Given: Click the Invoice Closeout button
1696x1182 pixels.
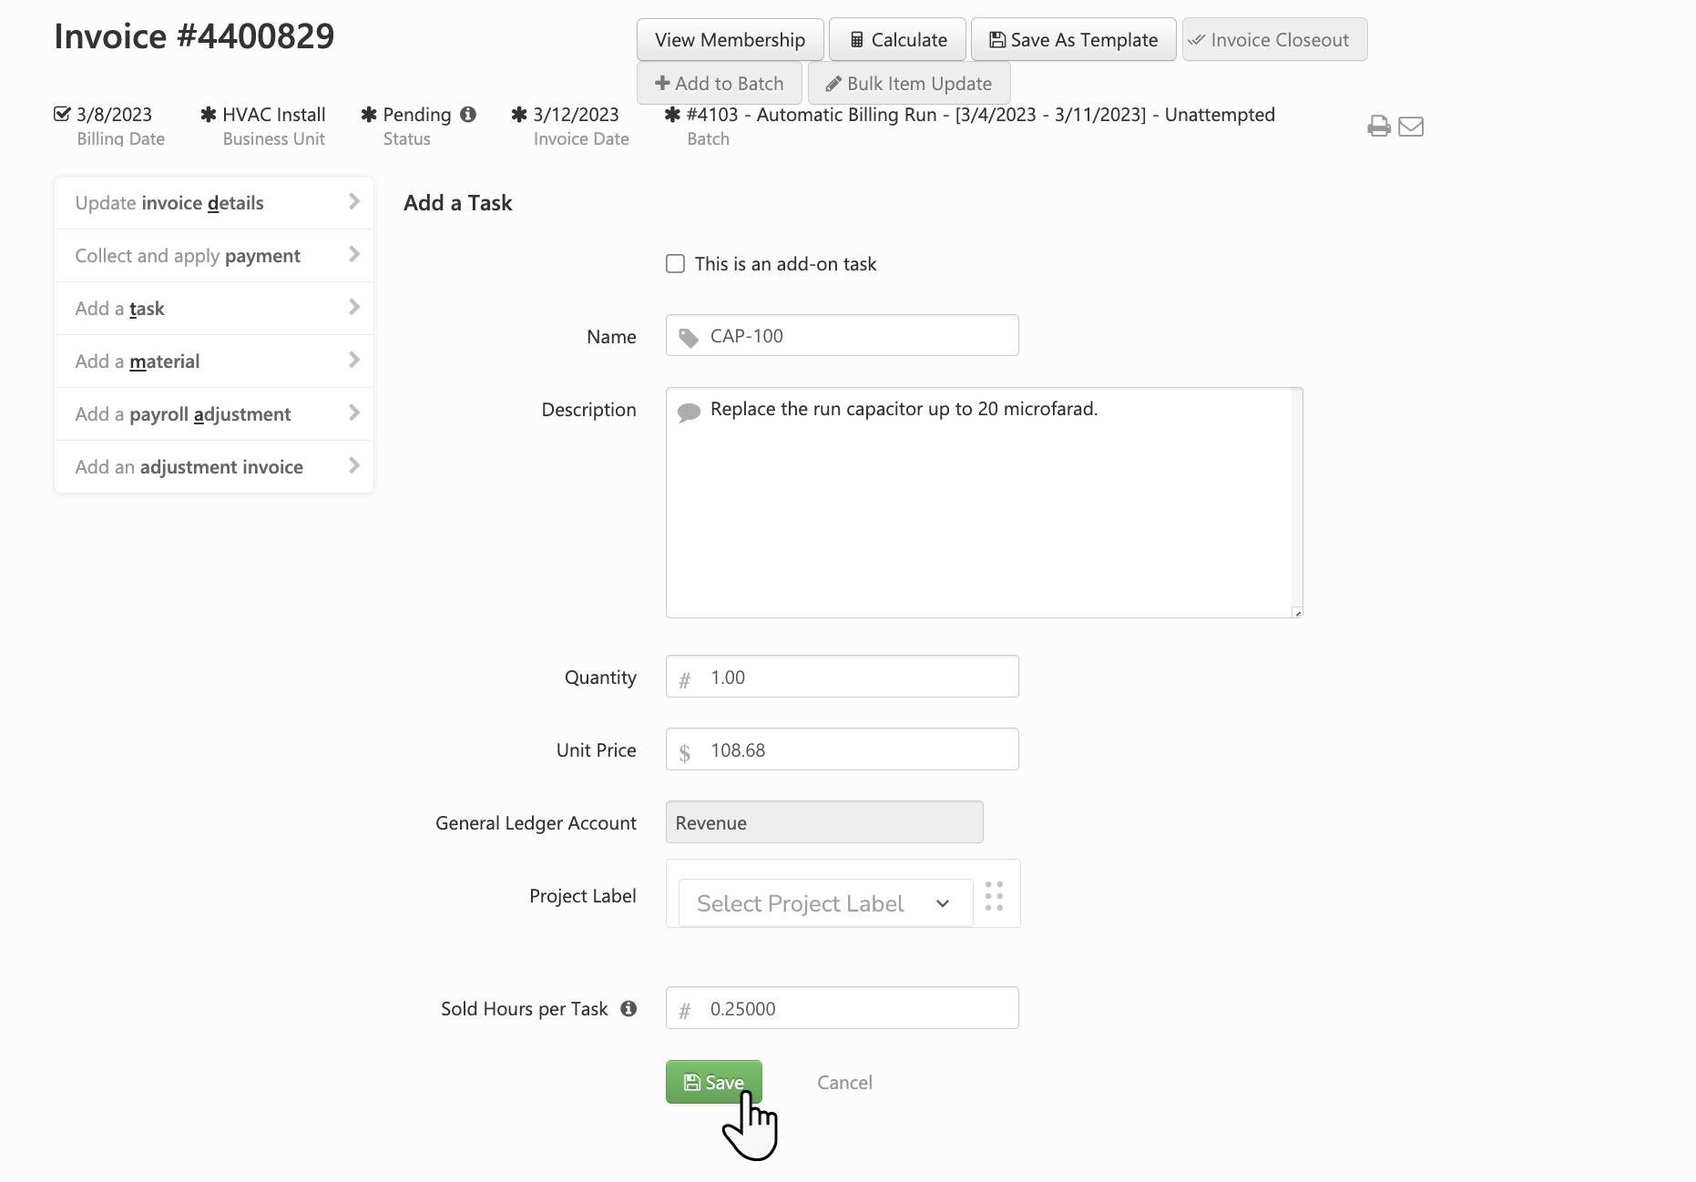Looking at the screenshot, I should (1273, 39).
